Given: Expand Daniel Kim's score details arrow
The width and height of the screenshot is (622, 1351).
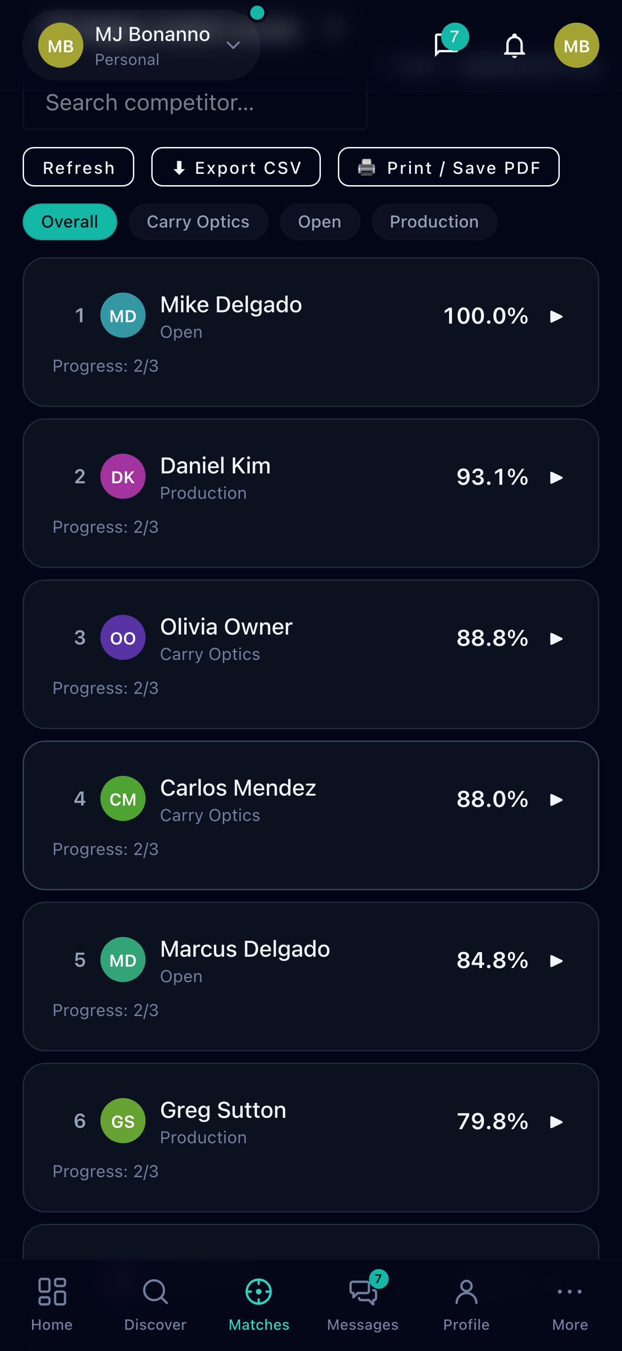Looking at the screenshot, I should pyautogui.click(x=556, y=477).
